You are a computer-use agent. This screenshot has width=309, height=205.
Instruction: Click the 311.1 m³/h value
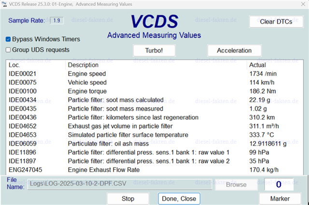pos(264,126)
